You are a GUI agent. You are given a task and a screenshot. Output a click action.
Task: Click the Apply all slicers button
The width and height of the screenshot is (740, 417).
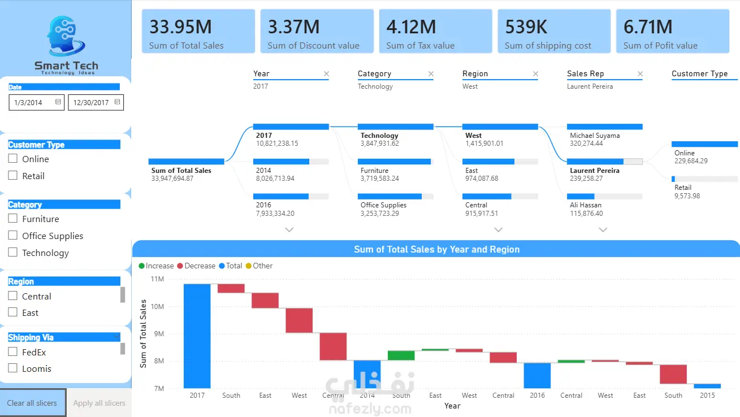(x=99, y=403)
